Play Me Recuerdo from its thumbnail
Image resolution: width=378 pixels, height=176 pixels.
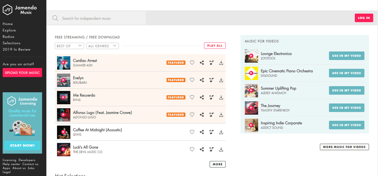click(x=64, y=98)
